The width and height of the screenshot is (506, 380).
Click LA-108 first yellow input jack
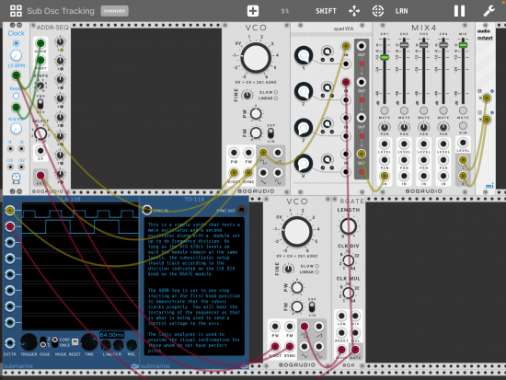point(10,211)
